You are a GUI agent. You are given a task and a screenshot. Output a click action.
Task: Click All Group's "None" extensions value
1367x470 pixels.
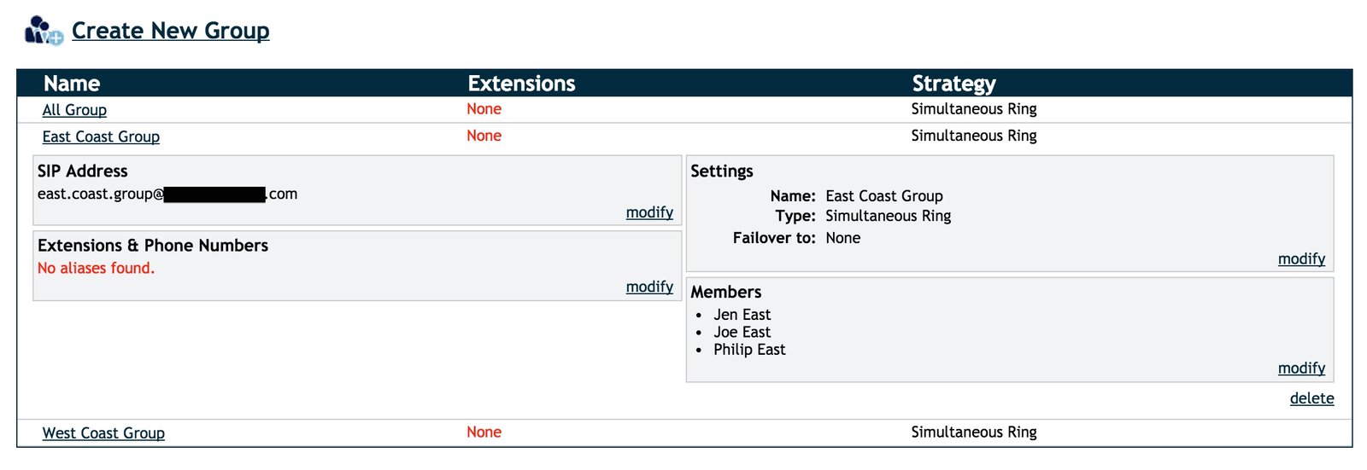484,109
